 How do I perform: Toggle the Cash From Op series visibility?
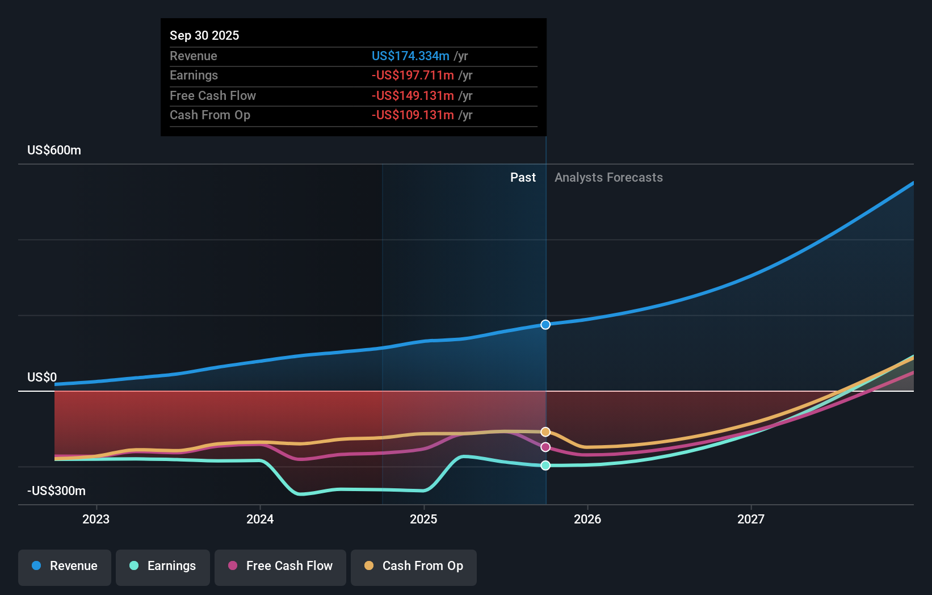pos(413,566)
